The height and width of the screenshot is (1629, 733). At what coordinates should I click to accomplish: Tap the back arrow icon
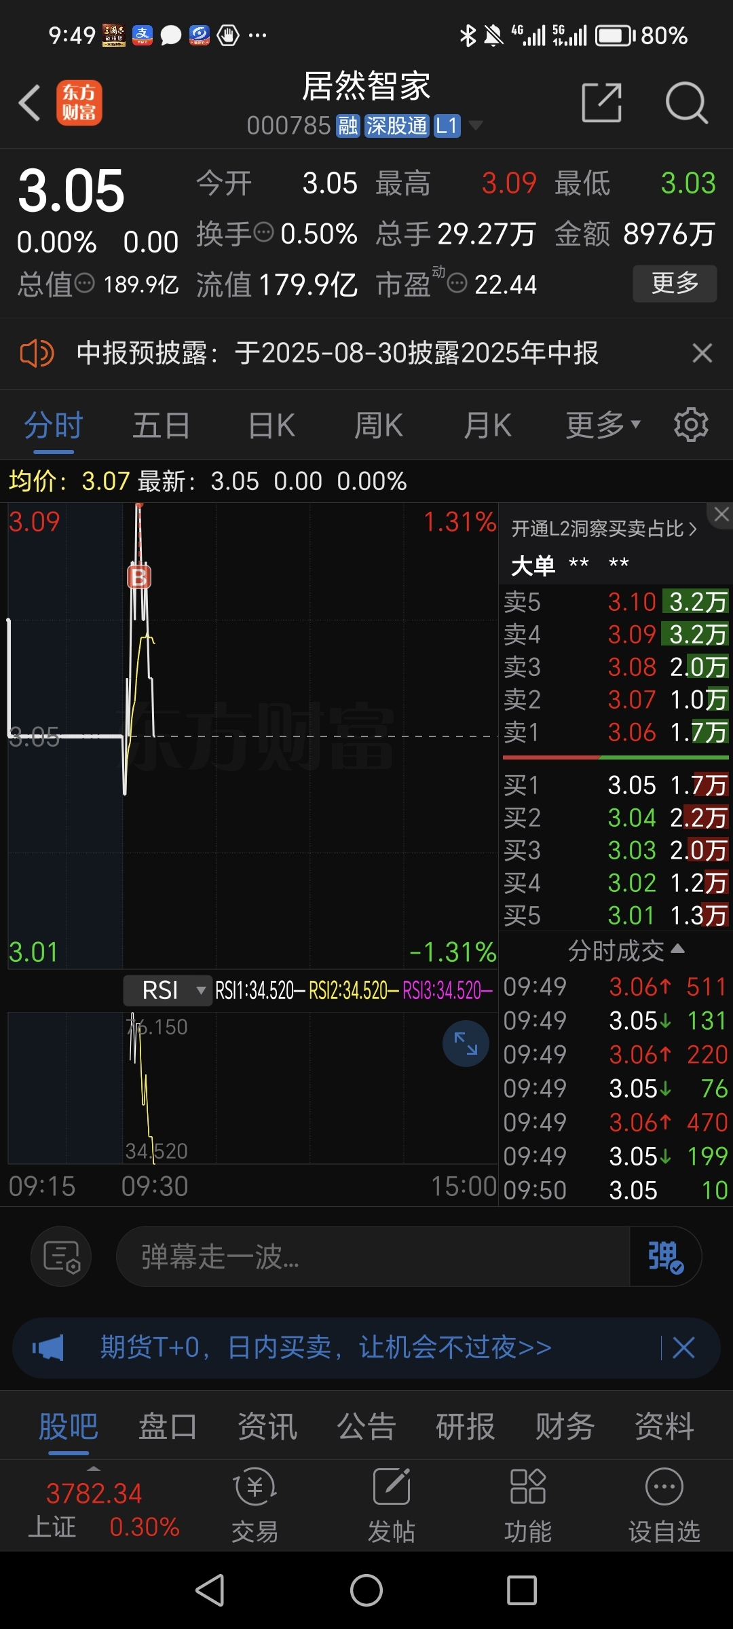30,103
